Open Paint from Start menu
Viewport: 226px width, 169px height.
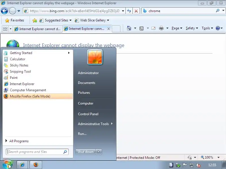point(38,78)
